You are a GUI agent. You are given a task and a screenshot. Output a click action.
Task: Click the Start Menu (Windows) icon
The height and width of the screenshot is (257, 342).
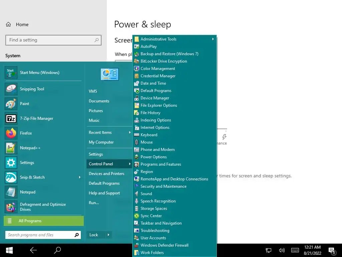click(x=11, y=73)
